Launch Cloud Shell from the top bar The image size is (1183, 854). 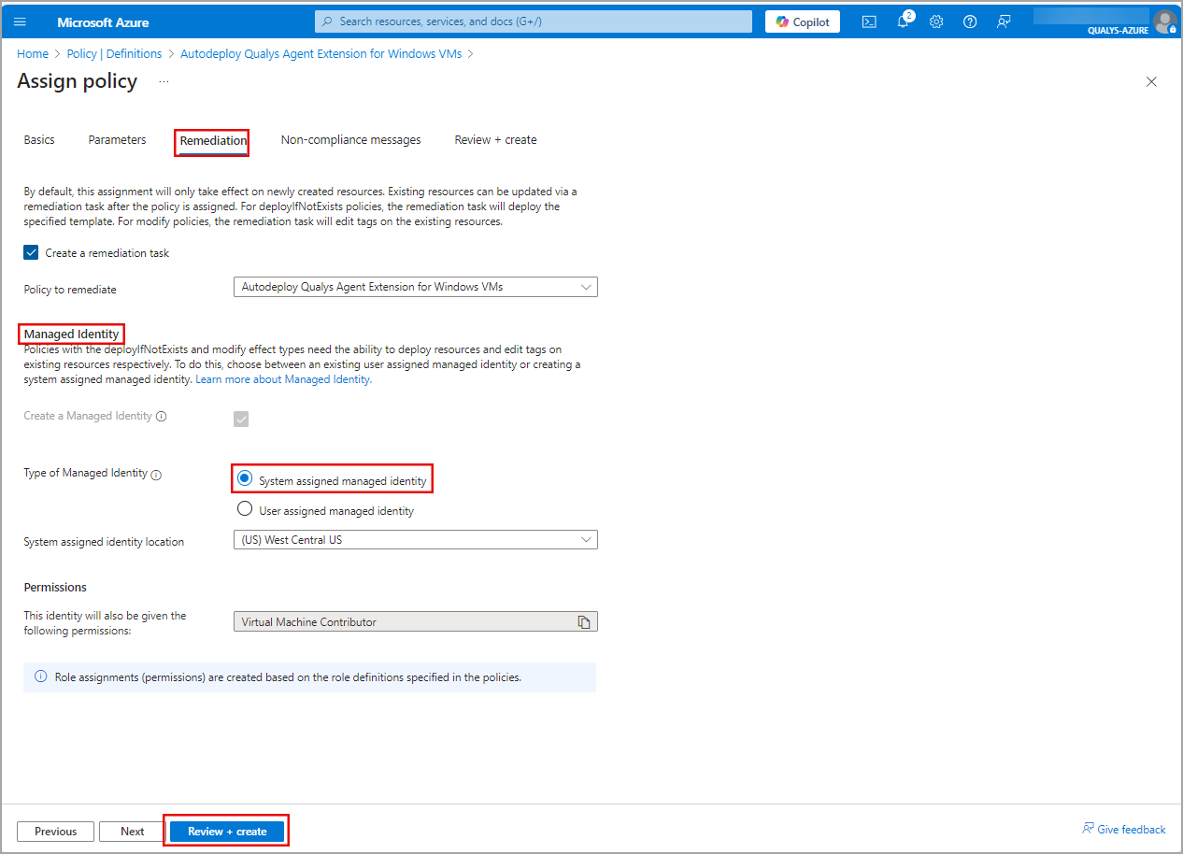[869, 21]
